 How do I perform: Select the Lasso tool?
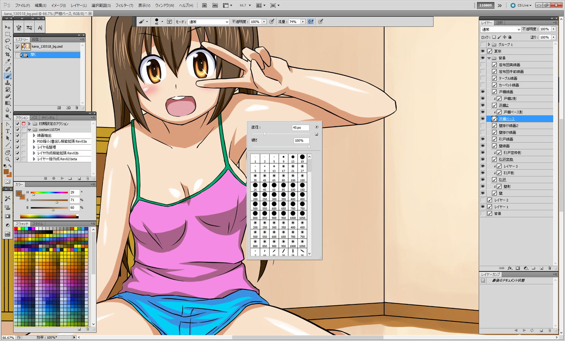pyautogui.click(x=8, y=41)
